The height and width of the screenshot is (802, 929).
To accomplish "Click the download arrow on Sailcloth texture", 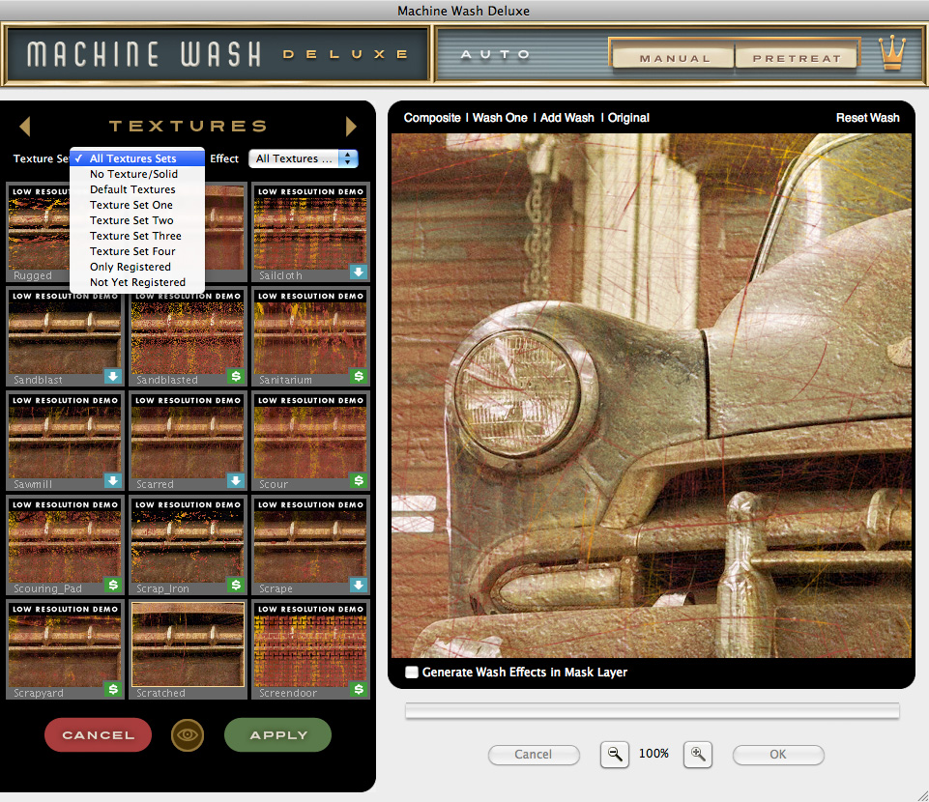I will (359, 272).
